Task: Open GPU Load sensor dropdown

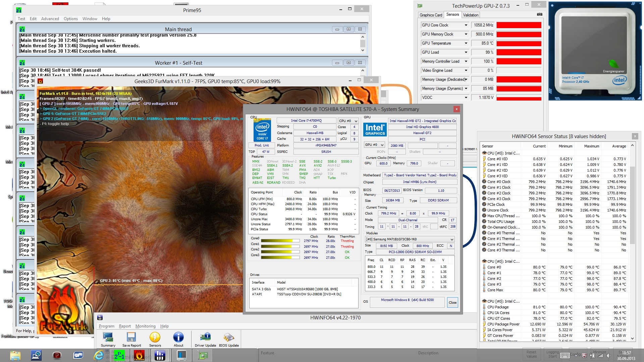Action: pos(466,52)
